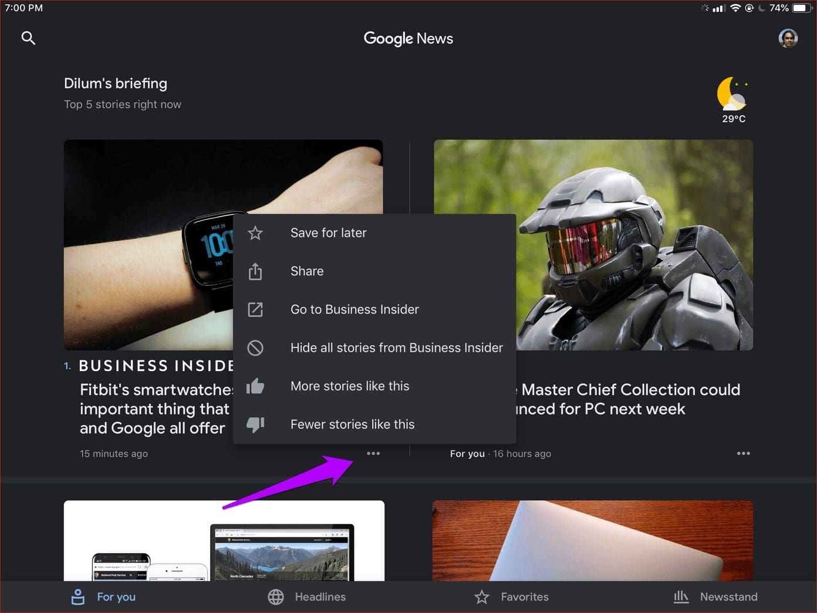
Task: Switch to the Headlines tab
Action: (x=306, y=597)
